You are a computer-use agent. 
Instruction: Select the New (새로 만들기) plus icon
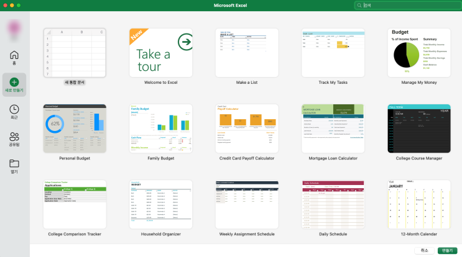tap(14, 82)
